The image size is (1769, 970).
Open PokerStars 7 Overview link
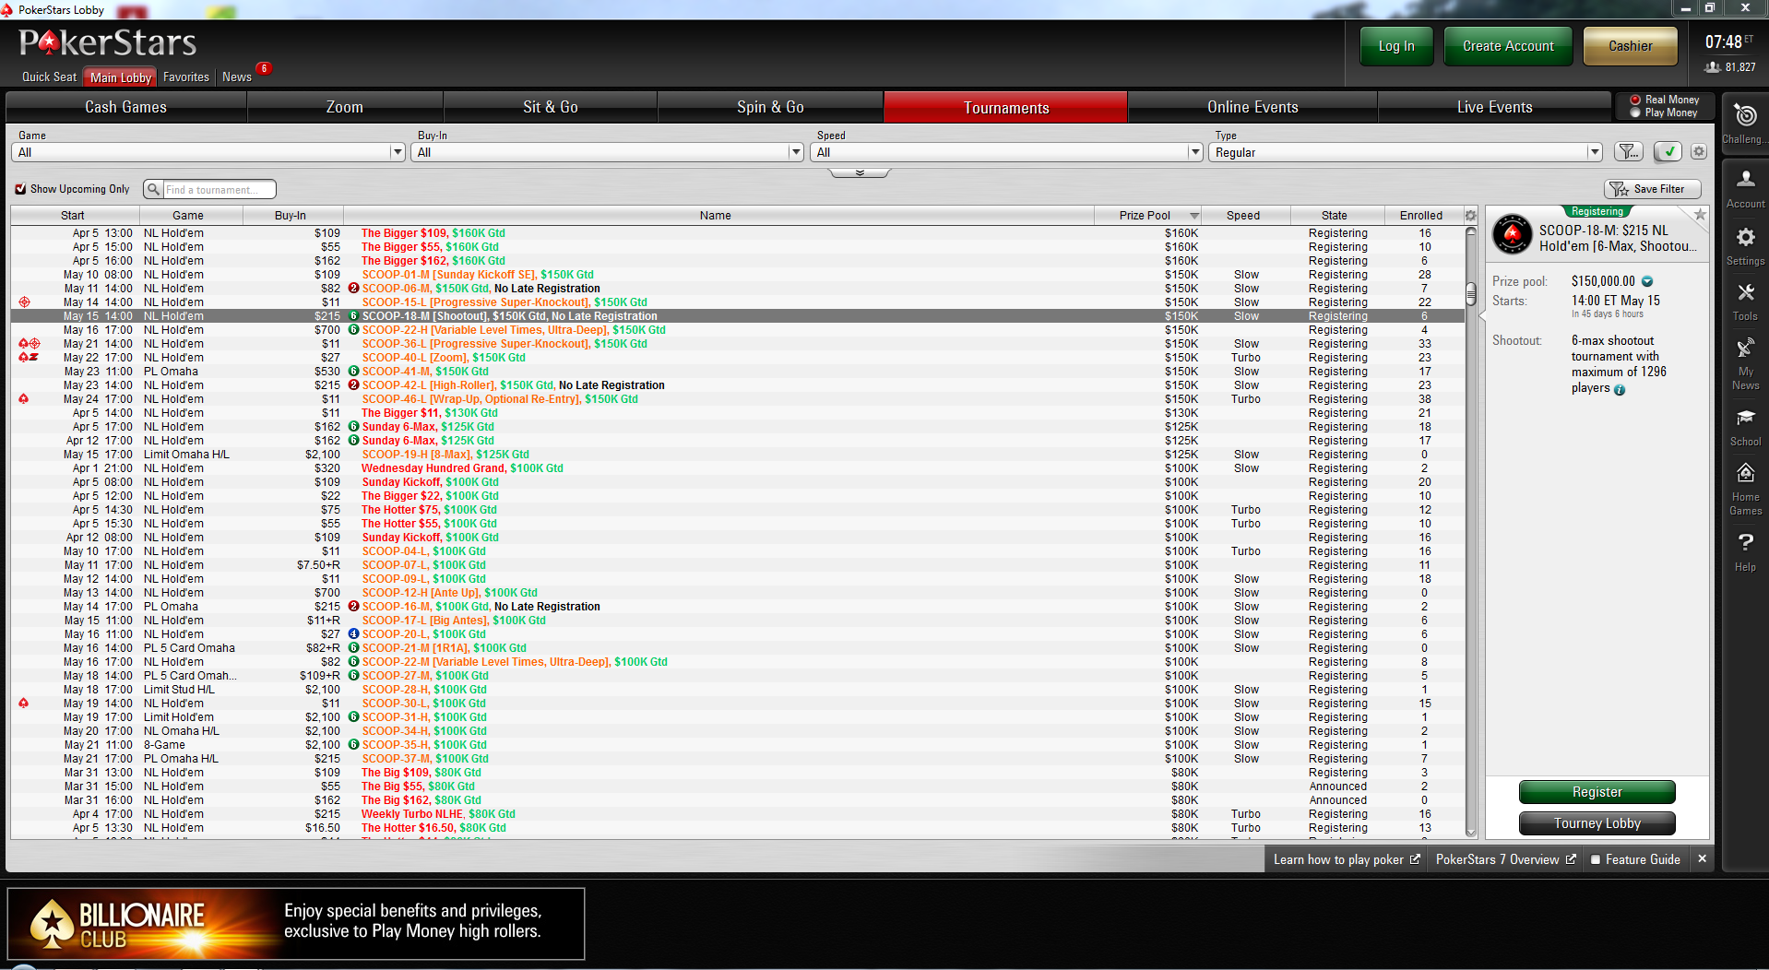coord(1505,859)
